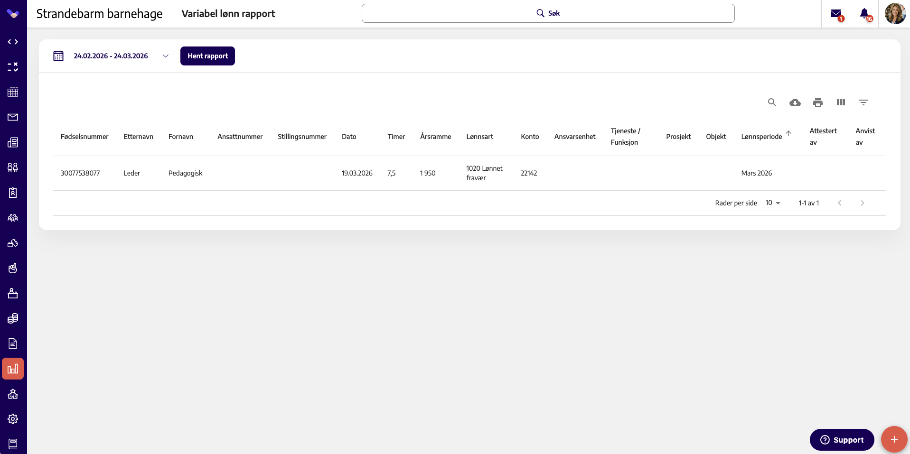Screen dimensions: 910x454
Task: Open mail inbox icon in top bar
Action: coord(836,14)
